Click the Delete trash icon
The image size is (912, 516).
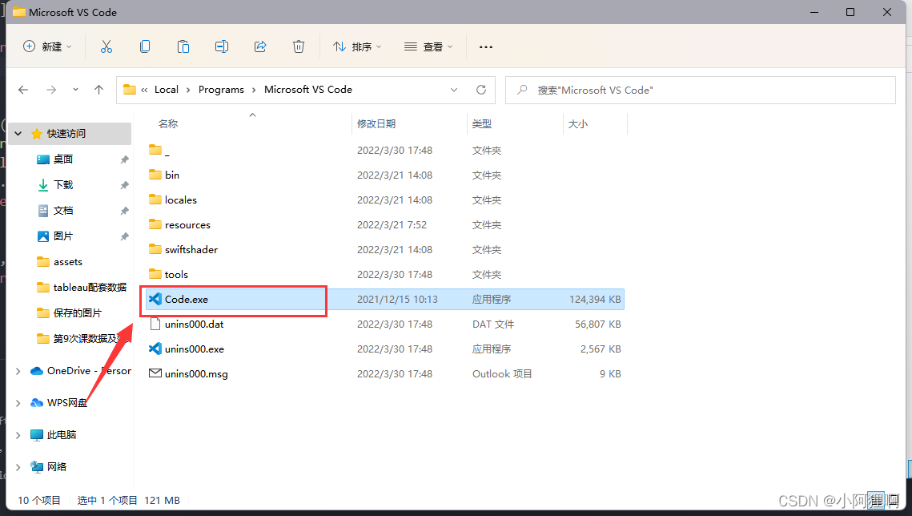pyautogui.click(x=299, y=46)
